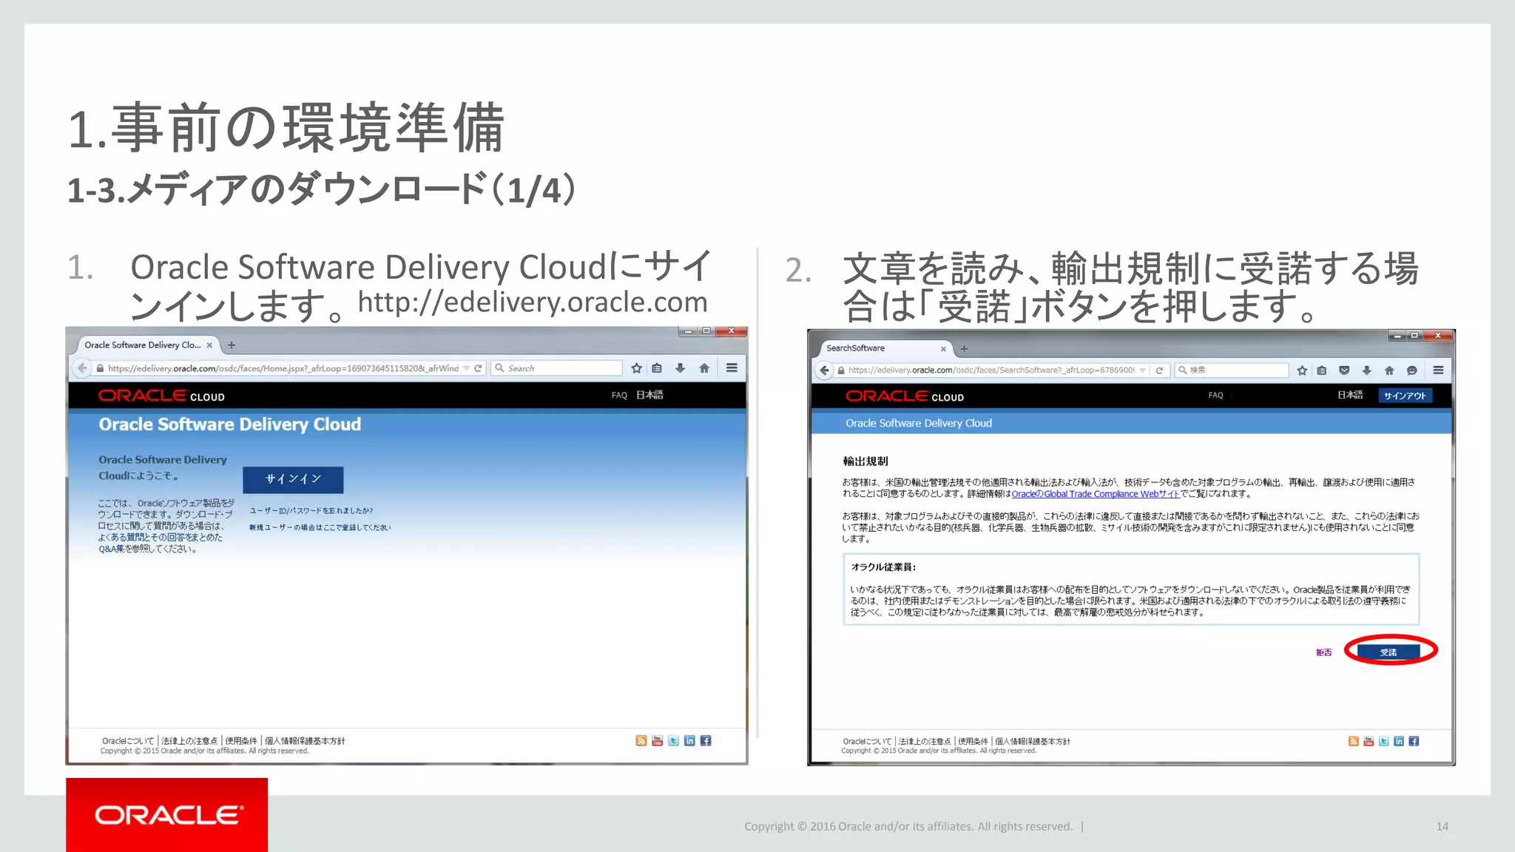The height and width of the screenshot is (852, 1515).
Task: Open downloads arrow in the Home.jspx browser toolbar
Action: 680,368
